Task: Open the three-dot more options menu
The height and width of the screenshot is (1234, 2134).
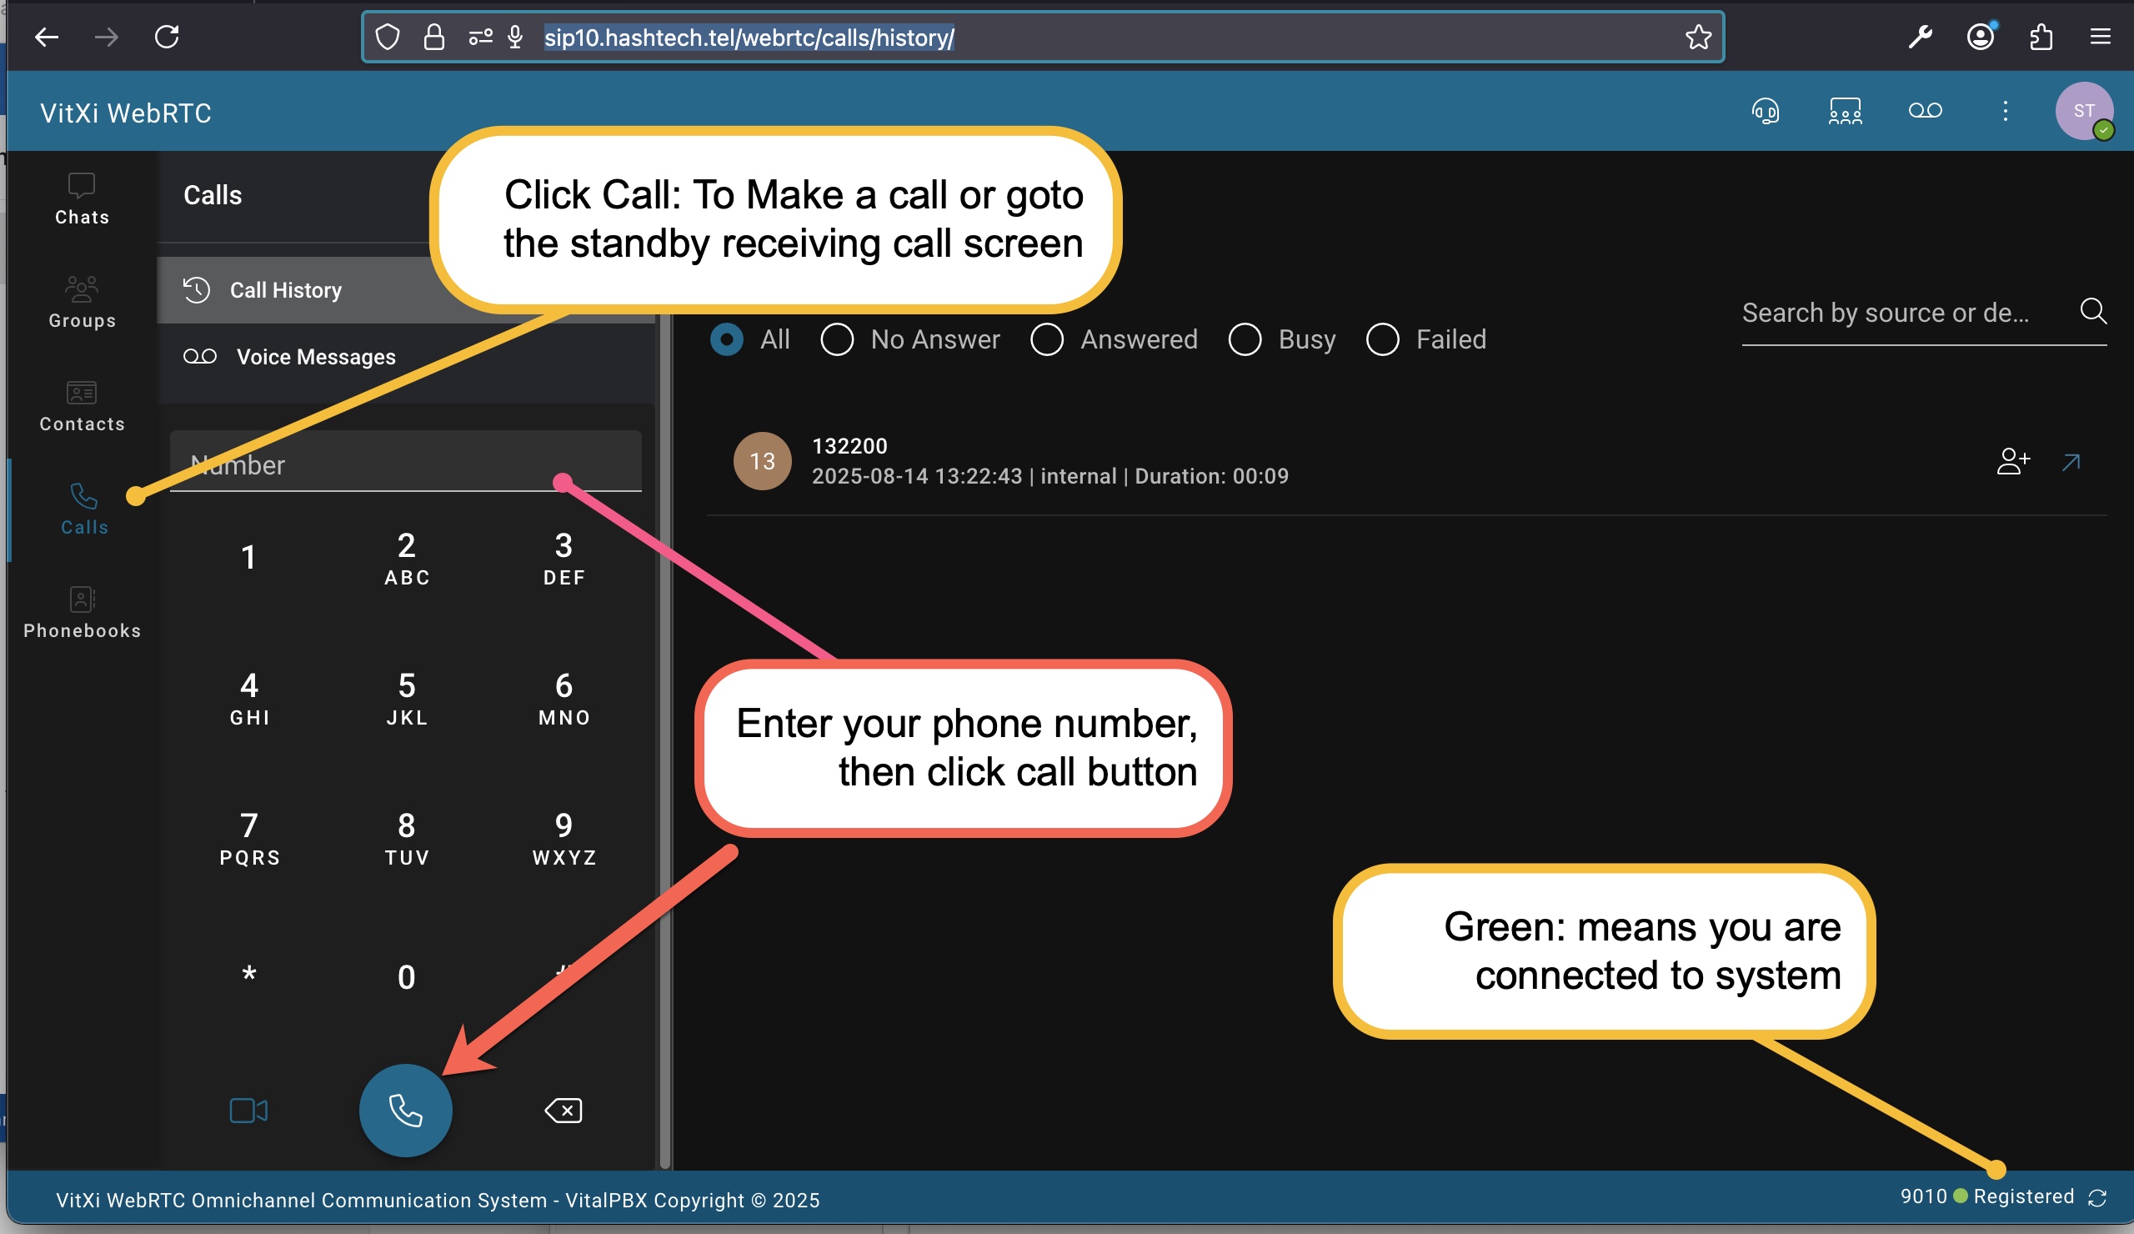Action: [x=2005, y=111]
